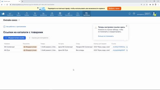Image resolution: width=160 pixels, height=90 pixels.
Task: Open the Розница section
Action: (60, 14)
